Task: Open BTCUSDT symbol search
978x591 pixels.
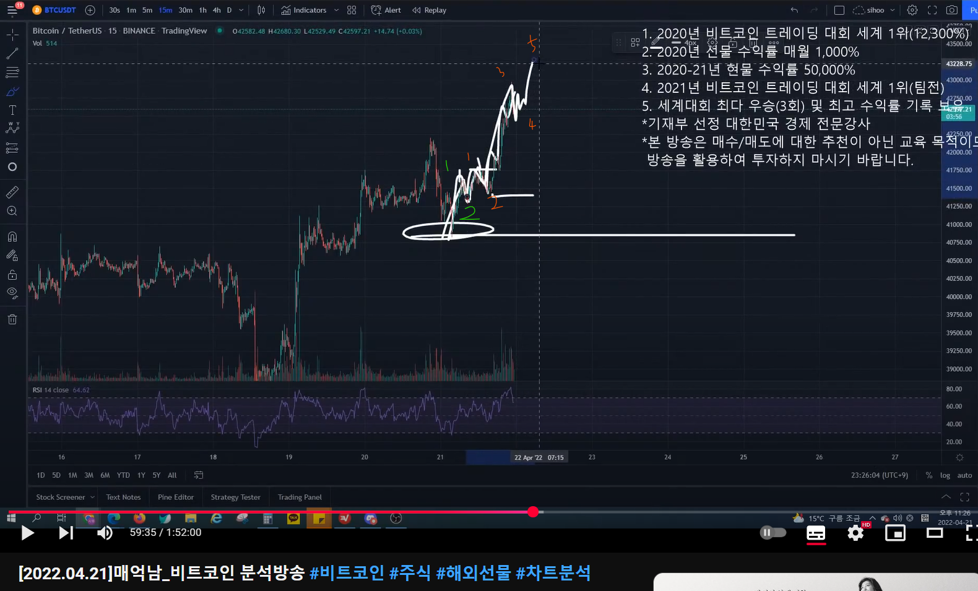Action: click(54, 11)
